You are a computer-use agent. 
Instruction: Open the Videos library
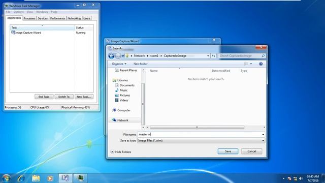121,100
